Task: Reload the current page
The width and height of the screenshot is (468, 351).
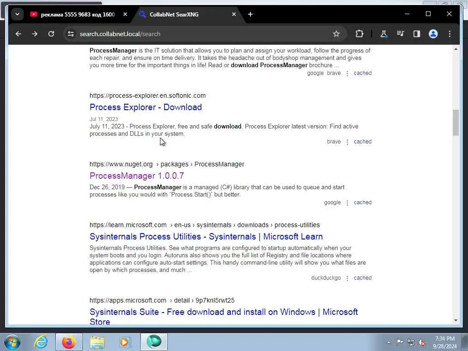Action: (51, 34)
